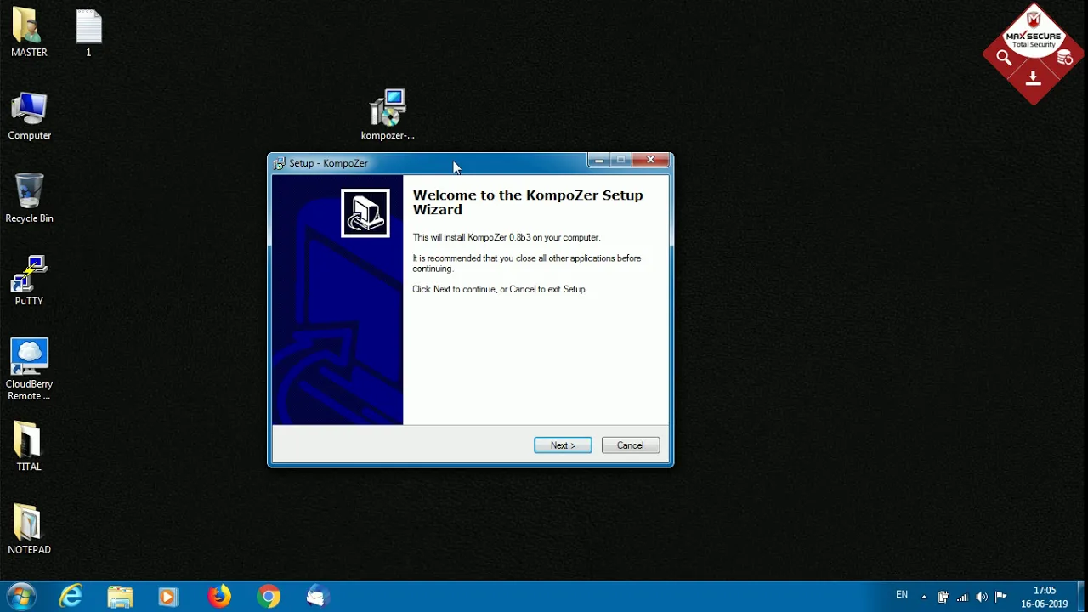
Task: Open the volume speaker tray icon
Action: tap(982, 597)
